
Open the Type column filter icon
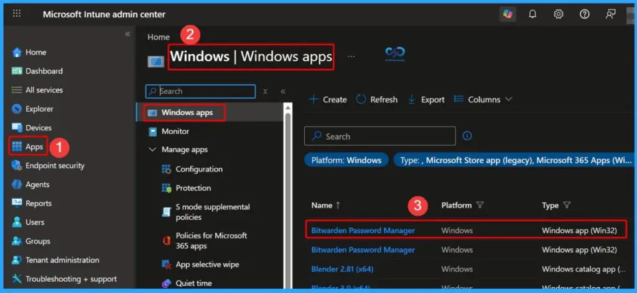click(x=567, y=205)
